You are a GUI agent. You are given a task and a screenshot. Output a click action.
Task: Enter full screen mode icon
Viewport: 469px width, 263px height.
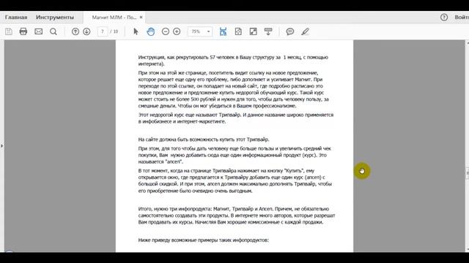pyautogui.click(x=254, y=31)
